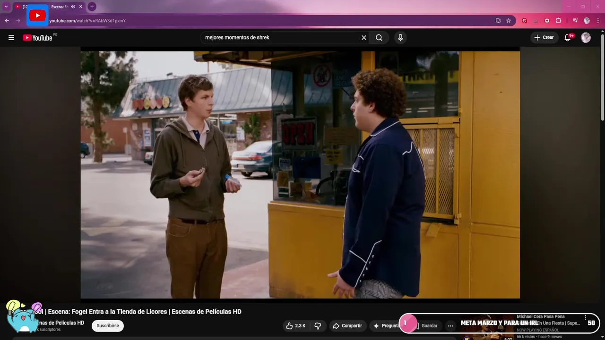Close the Escena YouTube tab

81,7
